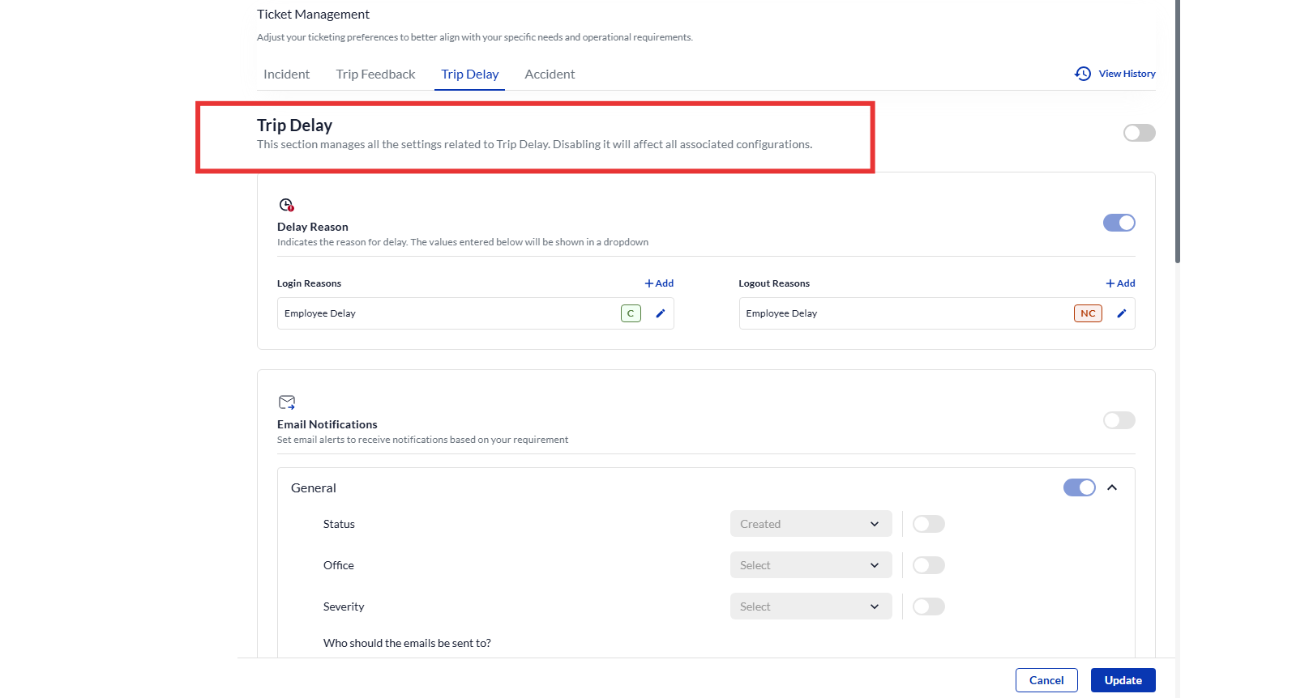The image size is (1292, 698).
Task: Click the Update button
Action: coord(1123,680)
